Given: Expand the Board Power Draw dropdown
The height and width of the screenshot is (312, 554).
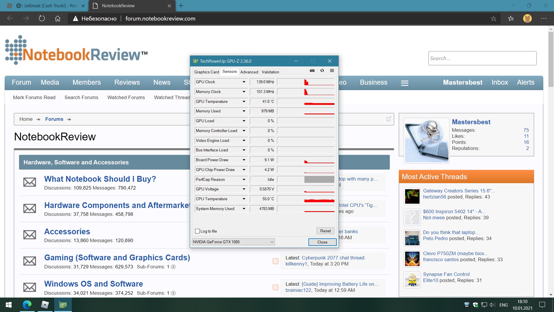Looking at the screenshot, I should pos(244,160).
